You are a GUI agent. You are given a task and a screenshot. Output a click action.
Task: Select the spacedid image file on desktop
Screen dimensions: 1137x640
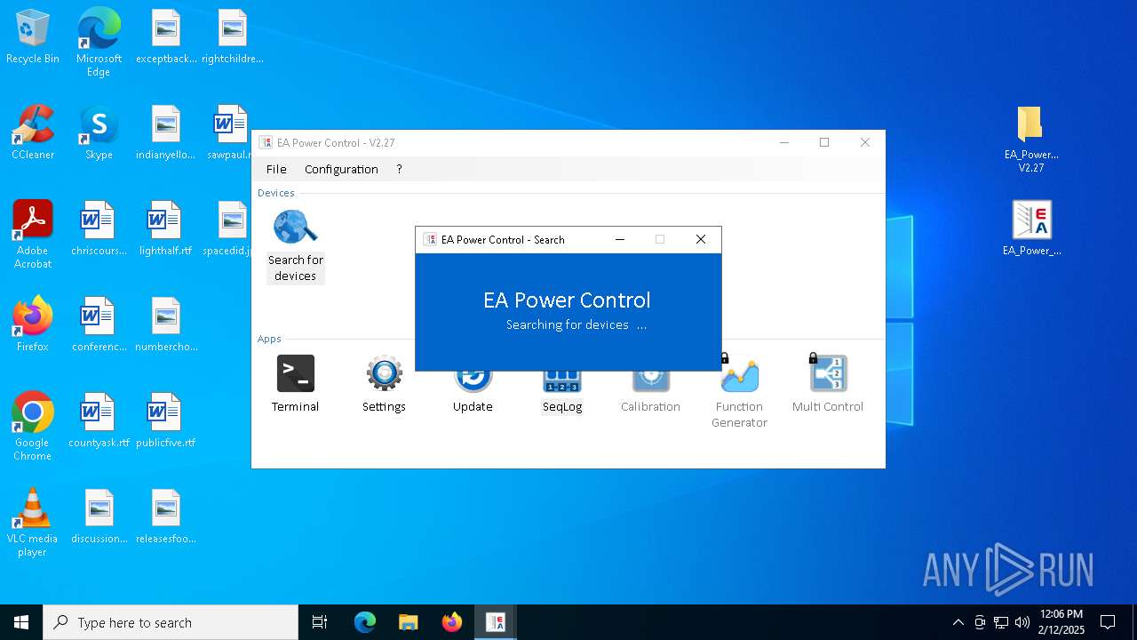point(228,228)
